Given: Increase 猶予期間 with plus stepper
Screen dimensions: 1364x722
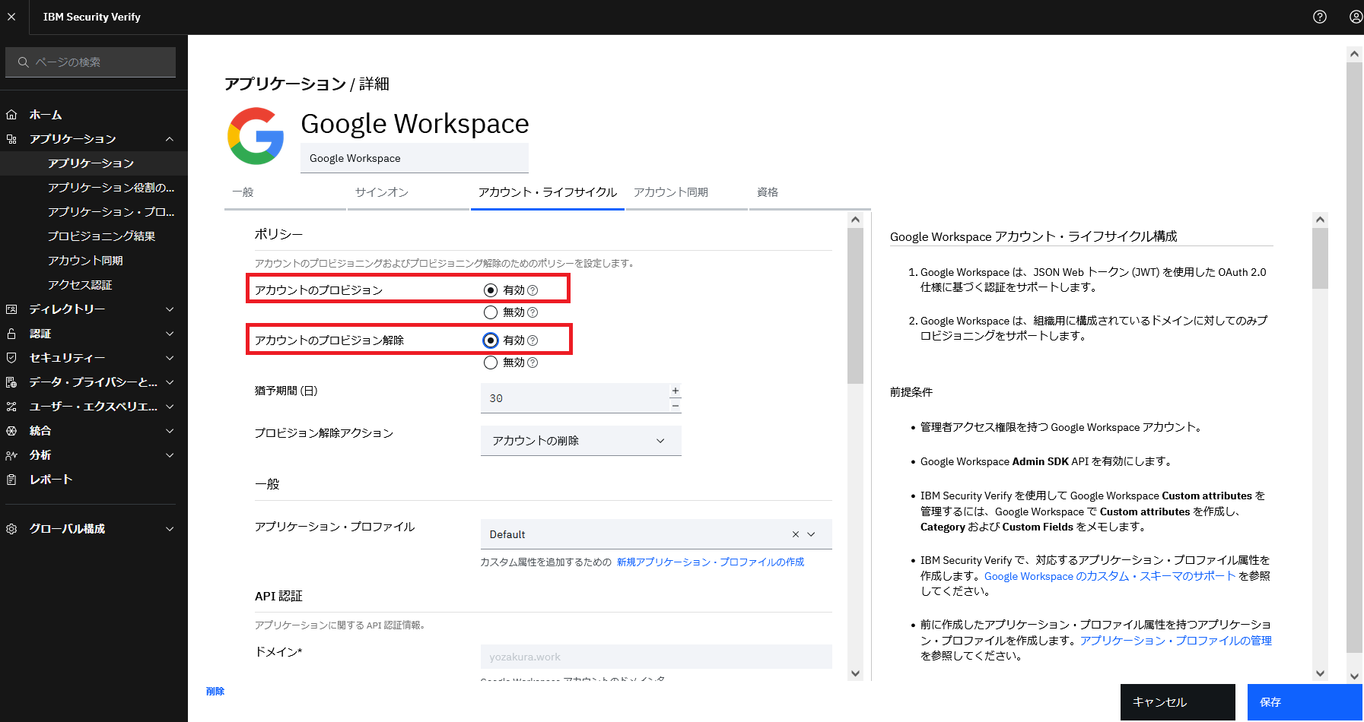Looking at the screenshot, I should coord(676,391).
